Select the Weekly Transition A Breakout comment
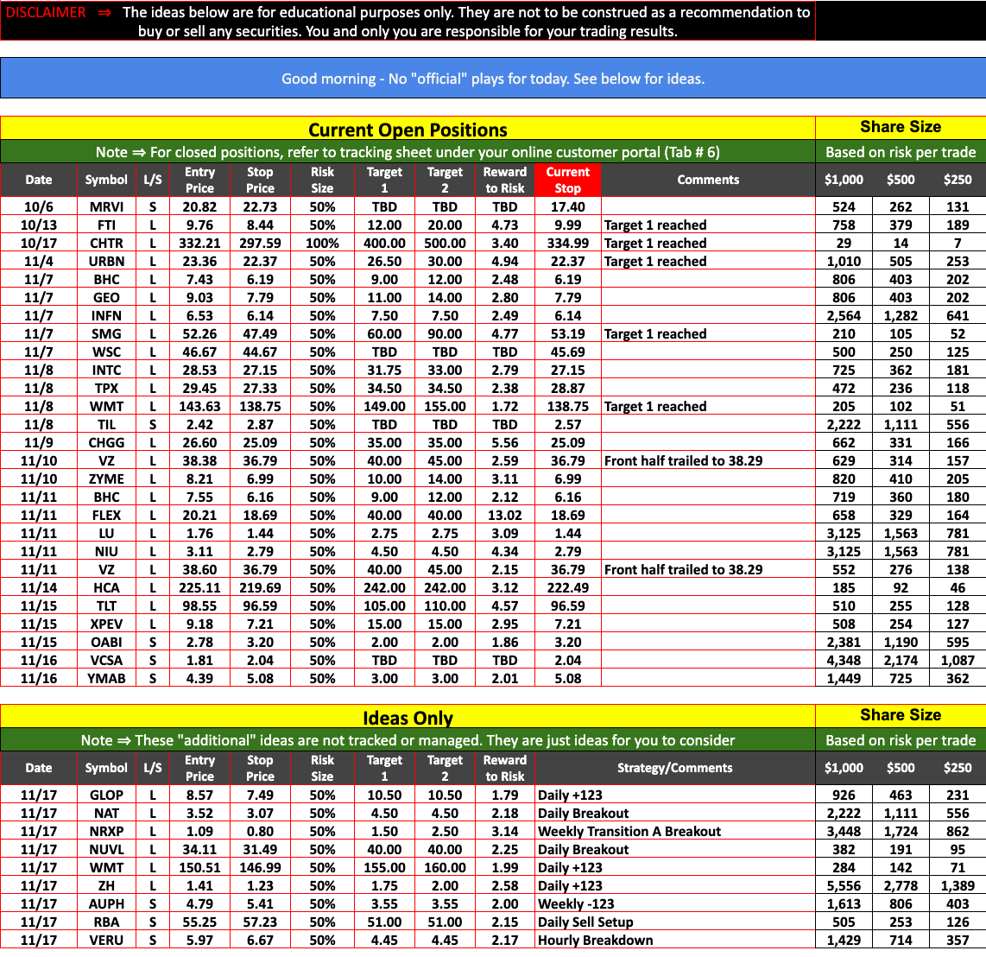This screenshot has width=986, height=957. click(x=629, y=832)
